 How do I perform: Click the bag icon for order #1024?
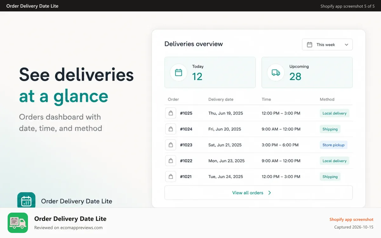click(170, 129)
